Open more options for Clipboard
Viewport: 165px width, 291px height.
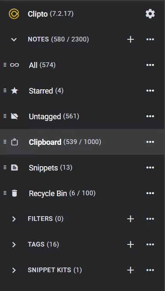pos(150,142)
